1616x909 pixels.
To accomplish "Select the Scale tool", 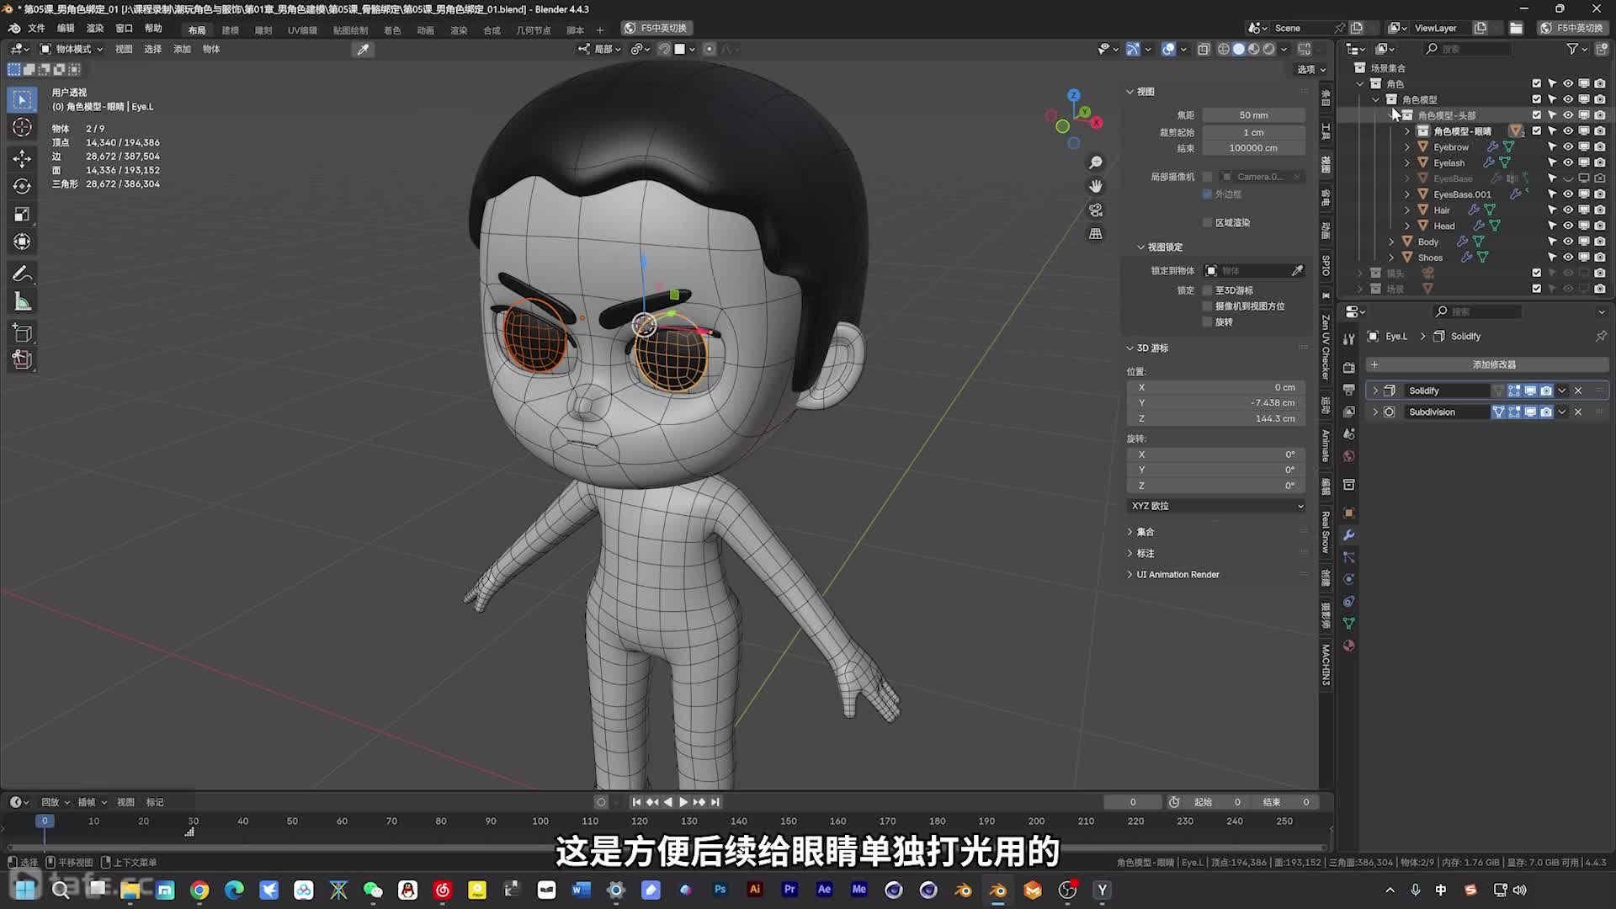I will click(23, 214).
